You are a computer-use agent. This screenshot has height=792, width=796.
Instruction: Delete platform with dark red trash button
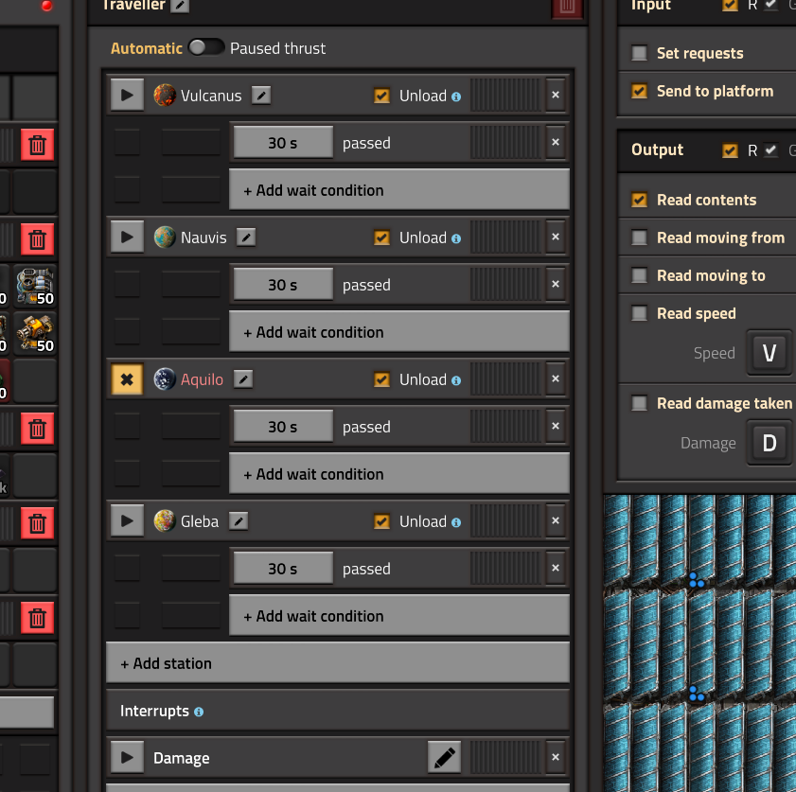(x=567, y=8)
